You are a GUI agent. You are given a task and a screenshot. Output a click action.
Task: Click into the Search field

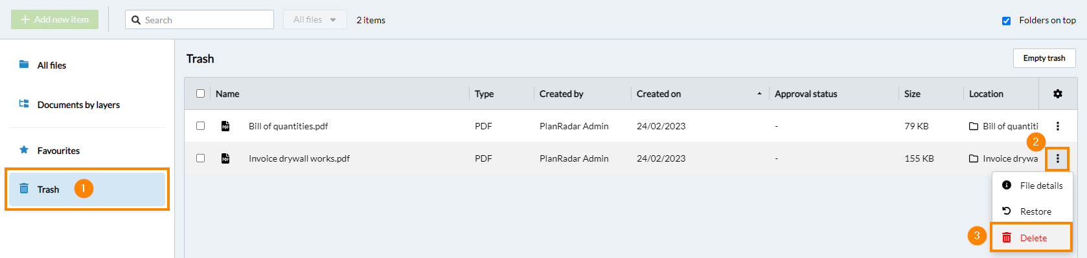(200, 19)
